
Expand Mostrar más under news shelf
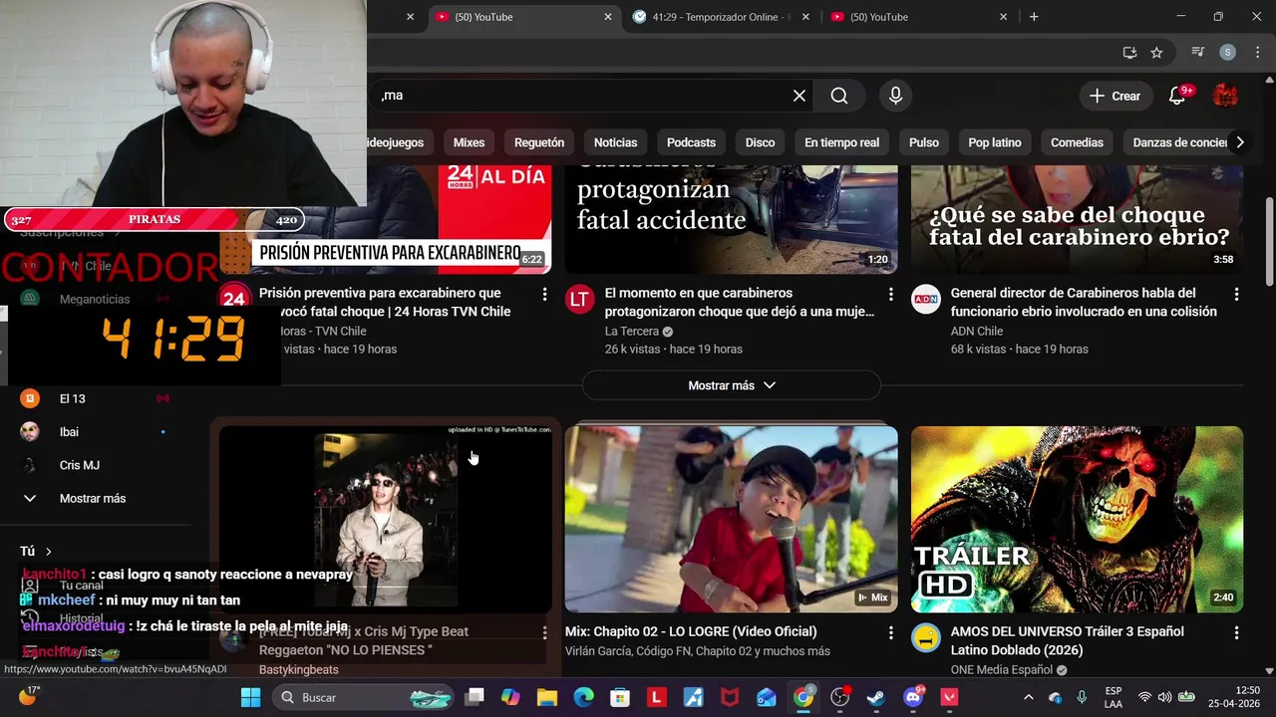point(731,385)
